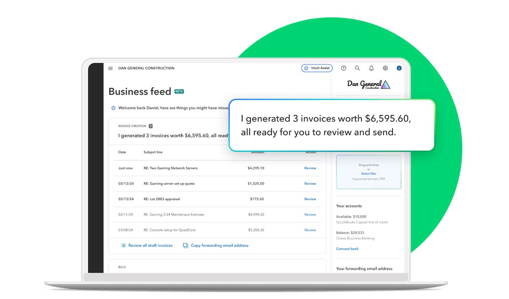Click the amount $1,525.00

(x=256, y=184)
